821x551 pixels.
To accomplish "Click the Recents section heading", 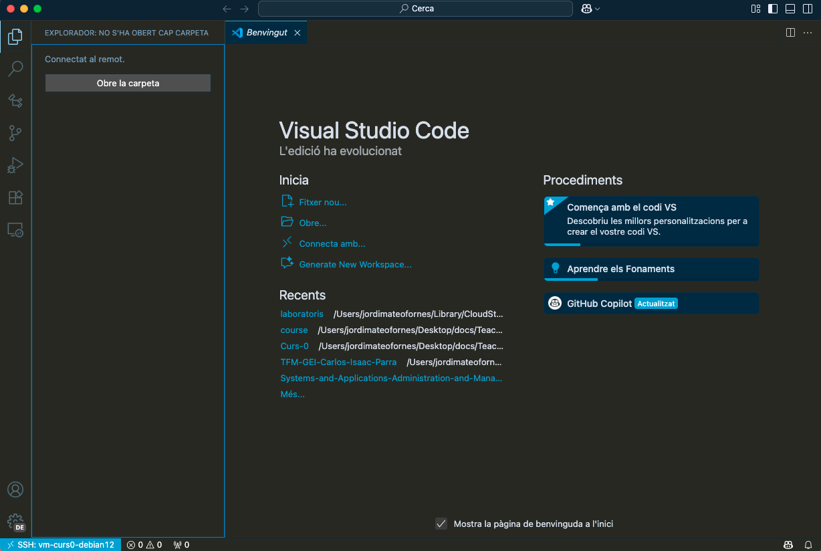I will pyautogui.click(x=302, y=295).
